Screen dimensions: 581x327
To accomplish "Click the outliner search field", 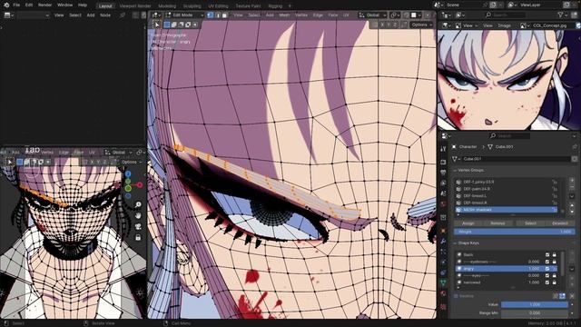I will pyautogui.click(x=506, y=15).
